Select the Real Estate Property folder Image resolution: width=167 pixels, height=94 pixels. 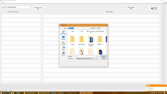click(x=91, y=41)
